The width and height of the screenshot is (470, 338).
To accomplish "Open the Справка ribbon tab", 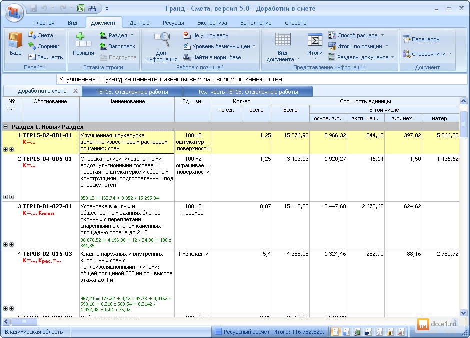I will pos(295,23).
